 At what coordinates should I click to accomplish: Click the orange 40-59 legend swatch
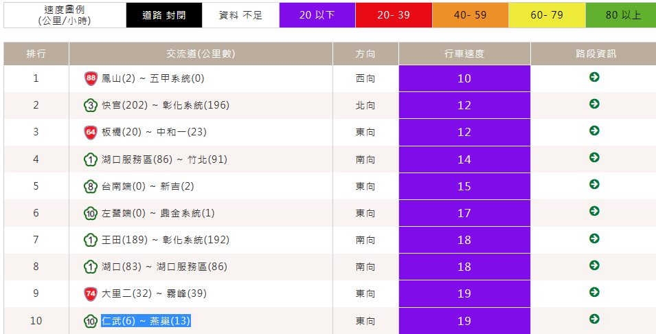point(471,15)
